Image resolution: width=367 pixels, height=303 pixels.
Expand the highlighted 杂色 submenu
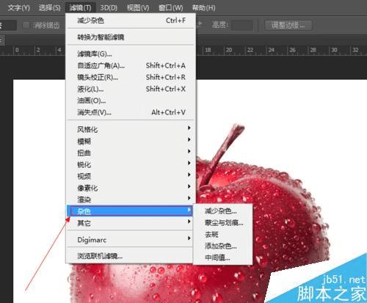(x=130, y=211)
